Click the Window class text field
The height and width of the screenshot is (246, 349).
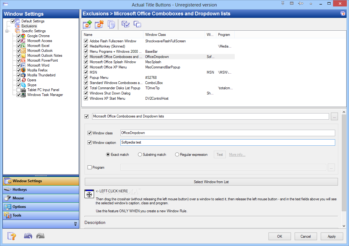[x=228, y=133]
